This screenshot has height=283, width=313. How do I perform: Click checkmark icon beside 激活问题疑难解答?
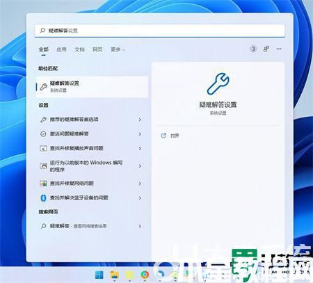(43, 134)
